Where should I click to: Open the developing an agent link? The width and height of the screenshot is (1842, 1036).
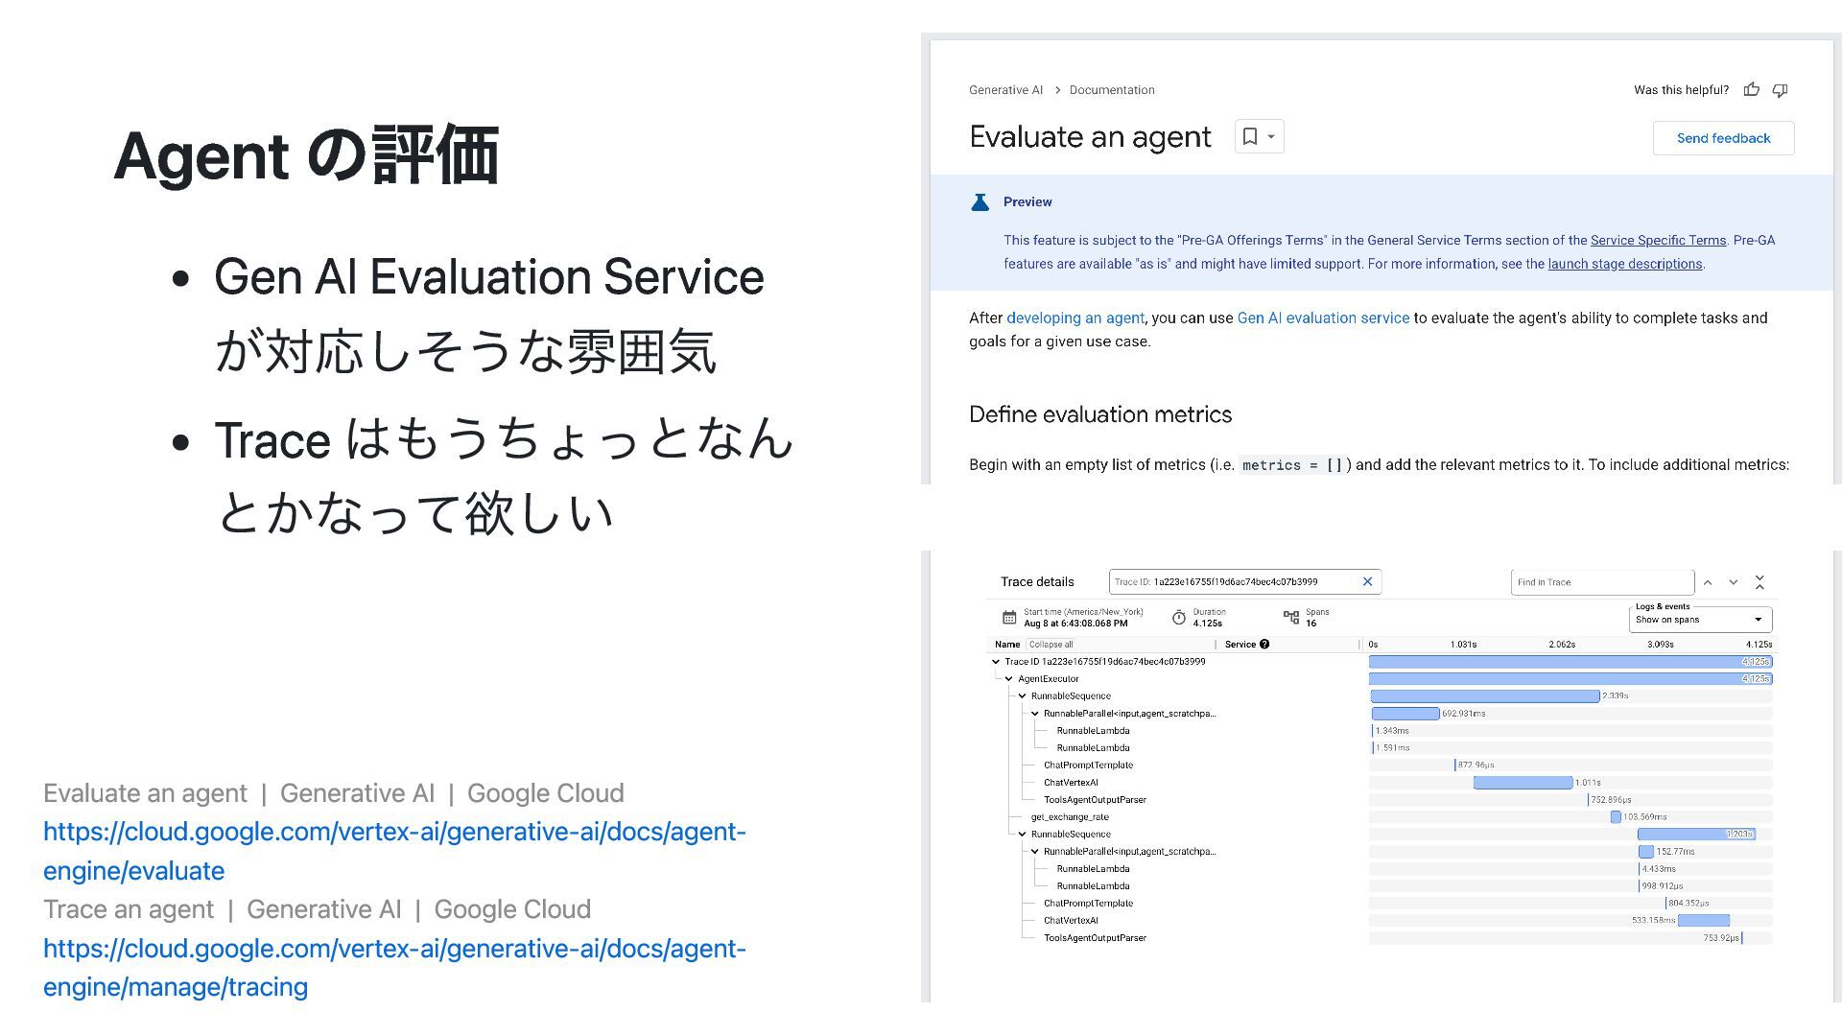[1074, 318]
